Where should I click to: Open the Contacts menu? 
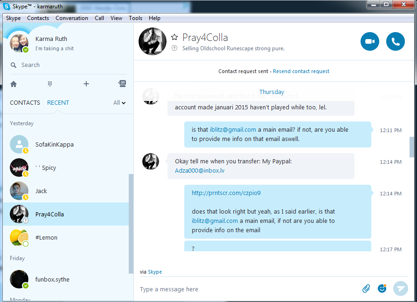click(x=38, y=18)
